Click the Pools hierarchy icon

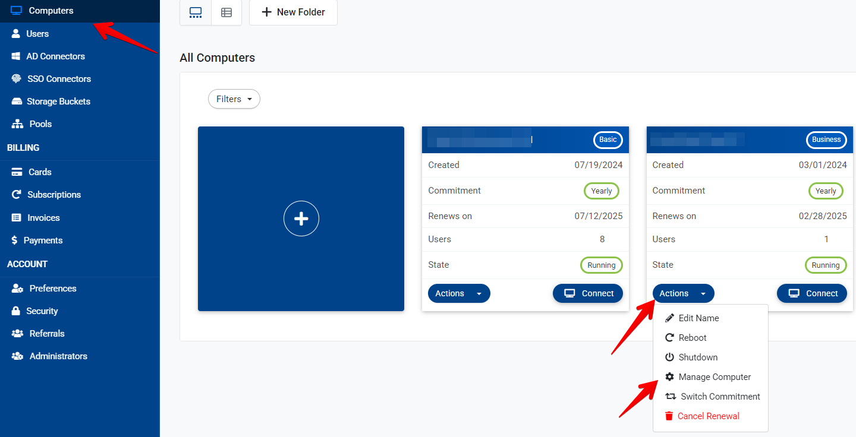pos(17,124)
